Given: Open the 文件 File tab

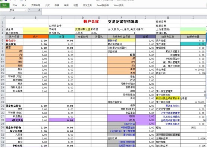Looking at the screenshot, I should pyautogui.click(x=5, y=5).
